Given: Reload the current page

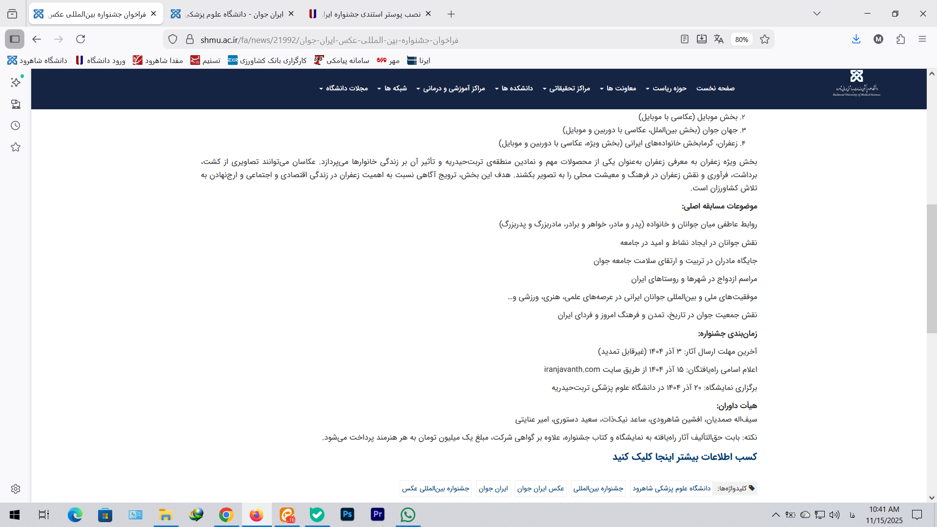Looking at the screenshot, I should coord(81,39).
